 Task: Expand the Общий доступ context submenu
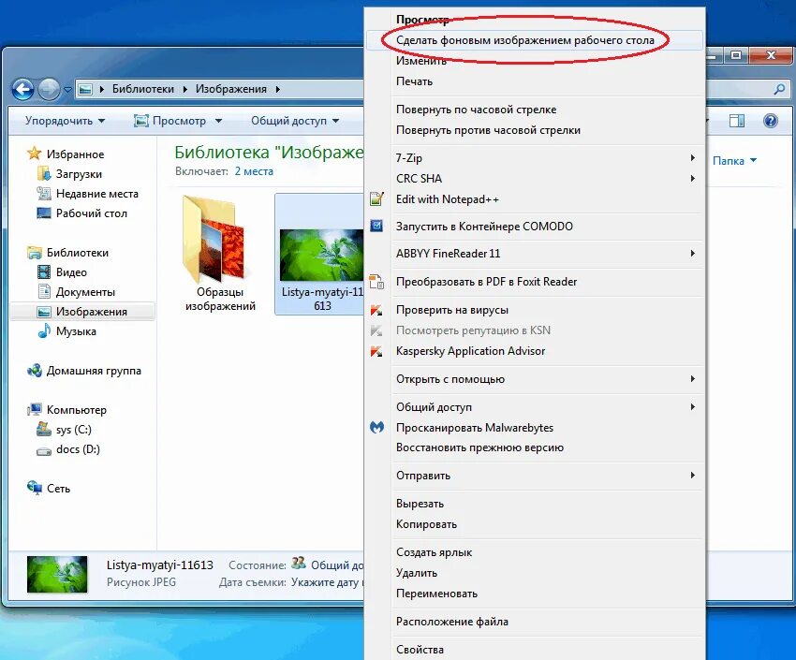pyautogui.click(x=535, y=407)
